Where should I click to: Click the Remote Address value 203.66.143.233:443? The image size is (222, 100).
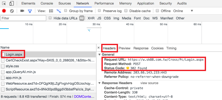150,73
